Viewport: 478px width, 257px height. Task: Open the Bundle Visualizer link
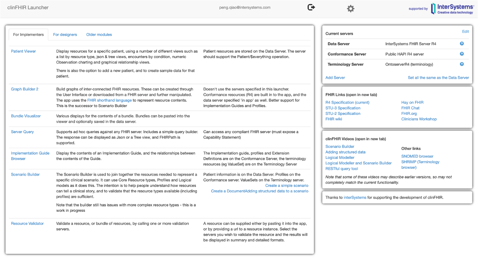pyautogui.click(x=26, y=116)
